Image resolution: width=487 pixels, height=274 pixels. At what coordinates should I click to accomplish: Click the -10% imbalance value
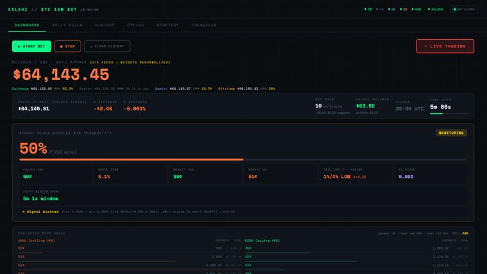(x=465, y=234)
